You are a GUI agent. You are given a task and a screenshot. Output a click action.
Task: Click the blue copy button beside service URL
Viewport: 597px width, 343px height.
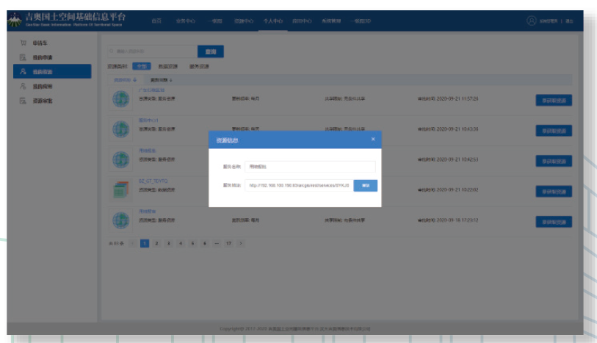(365, 186)
